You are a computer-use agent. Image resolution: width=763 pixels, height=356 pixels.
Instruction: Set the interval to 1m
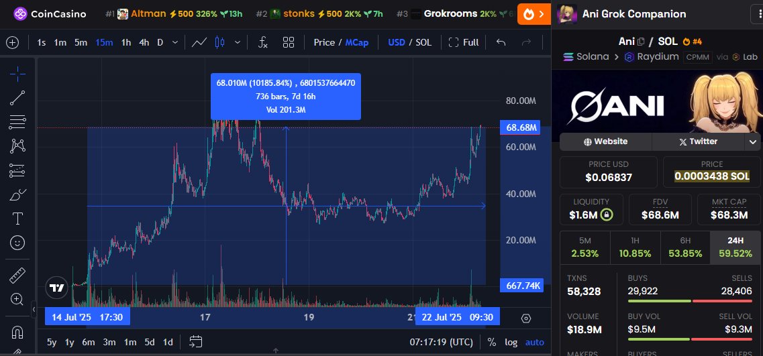[x=60, y=42]
